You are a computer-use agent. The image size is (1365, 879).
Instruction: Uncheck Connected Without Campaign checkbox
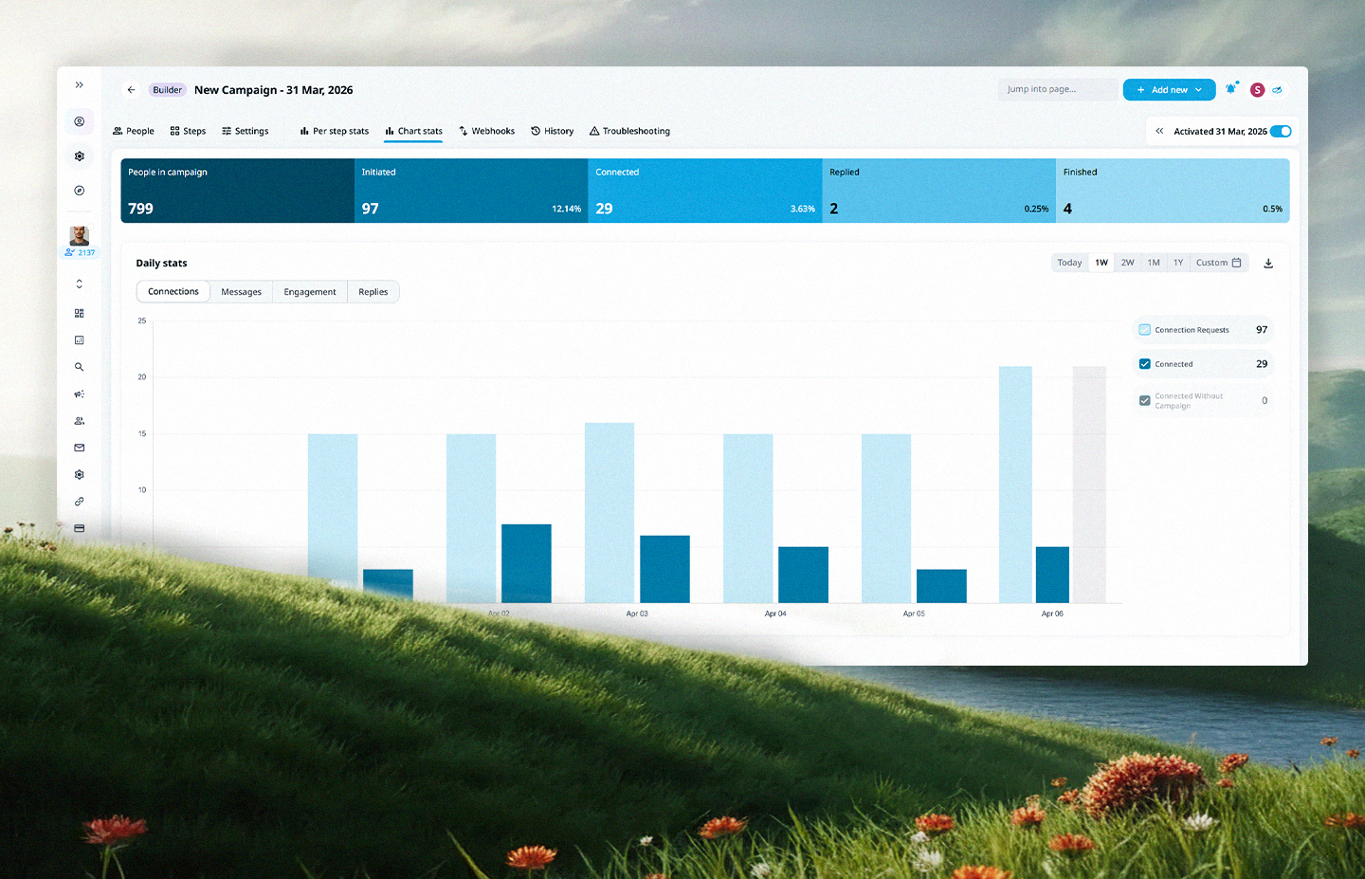click(1144, 401)
